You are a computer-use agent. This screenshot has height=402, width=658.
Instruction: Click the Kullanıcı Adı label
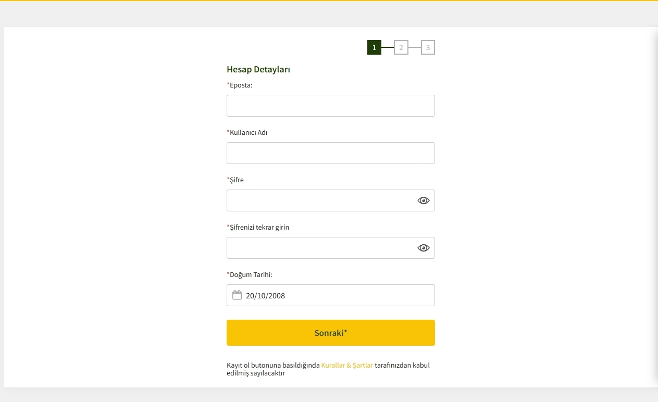[x=247, y=132]
